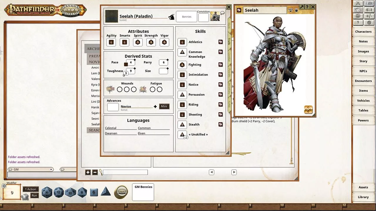This screenshot has width=376, height=211.
Task: Click the speech bubble icon by portrait
Action: (x=222, y=13)
